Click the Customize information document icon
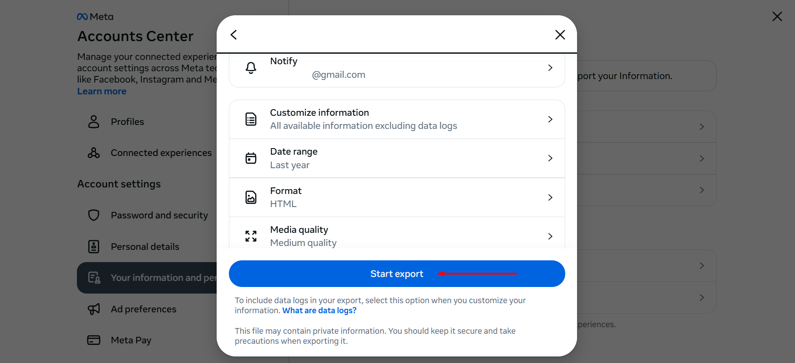795x363 pixels. coord(251,119)
